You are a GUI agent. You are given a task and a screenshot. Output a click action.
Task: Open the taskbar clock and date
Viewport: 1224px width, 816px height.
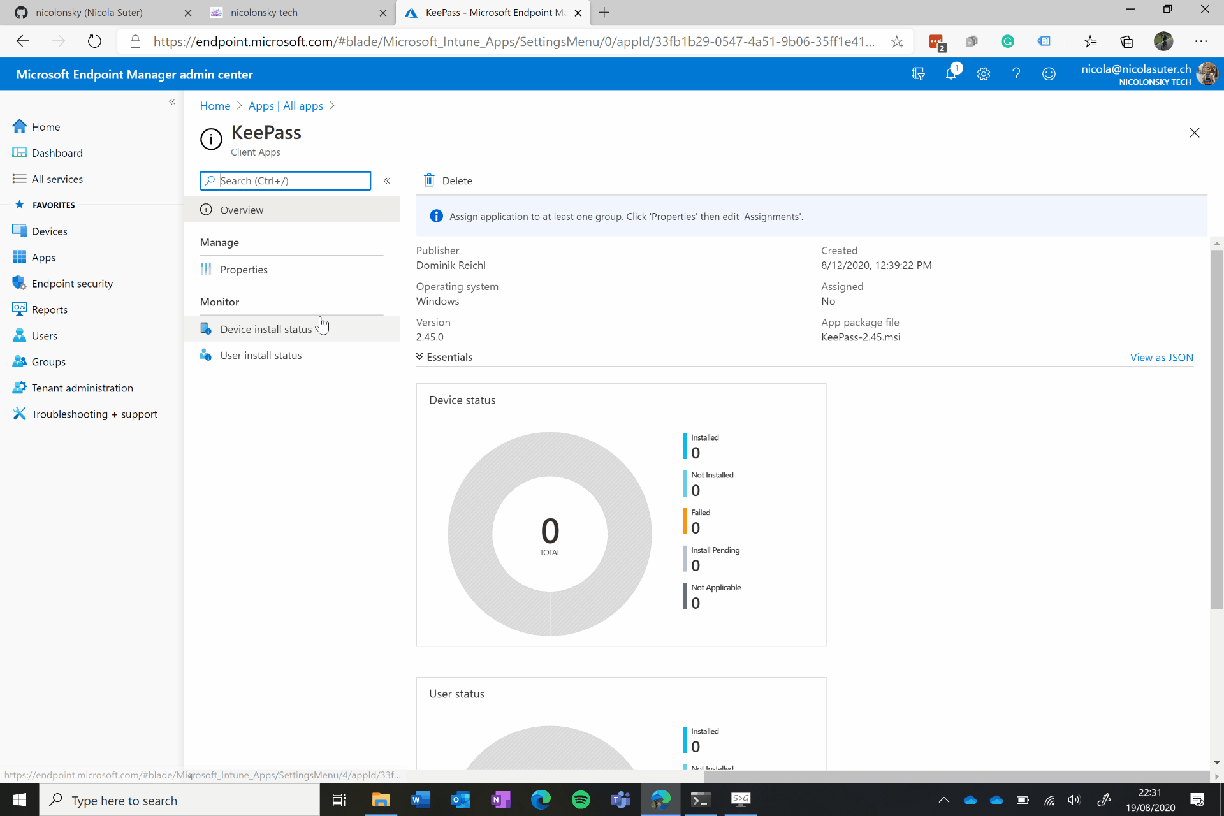pyautogui.click(x=1150, y=800)
